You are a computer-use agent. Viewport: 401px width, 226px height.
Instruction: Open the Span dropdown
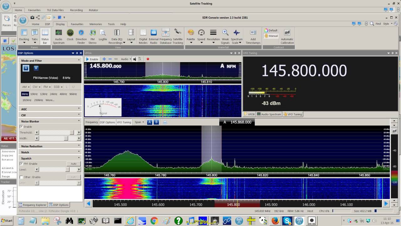139,122
